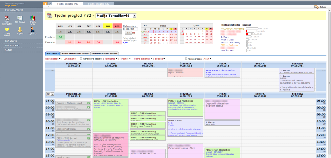The width and height of the screenshot is (331, 158).
Task: Click the calendar icon beside Tjedni pregled title
Action: pyautogui.click(x=50, y=15)
